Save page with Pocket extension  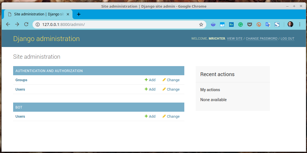click(249, 25)
